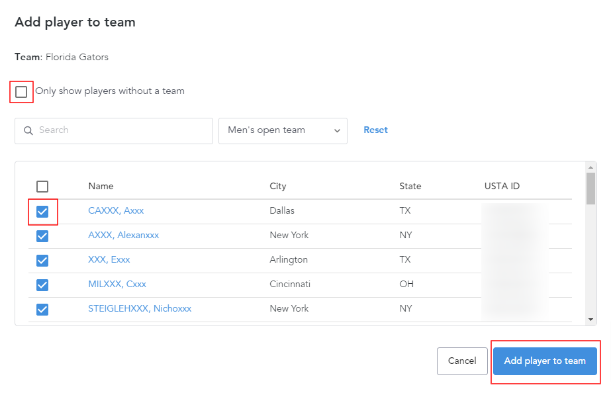Open the team type dropdown chevron
This screenshot has width=611, height=393.
338,130
